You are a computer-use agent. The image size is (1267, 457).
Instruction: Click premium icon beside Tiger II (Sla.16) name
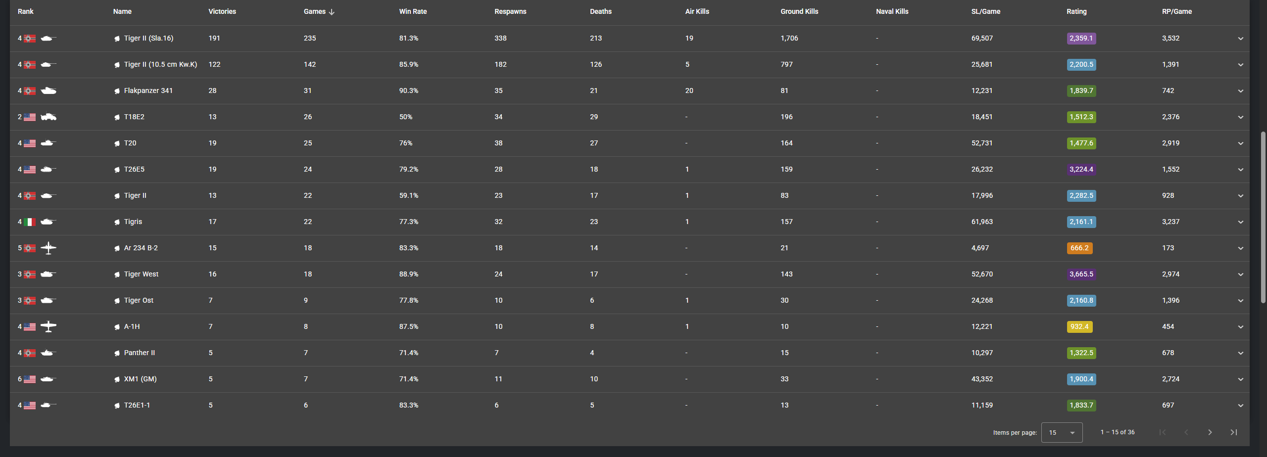[117, 39]
